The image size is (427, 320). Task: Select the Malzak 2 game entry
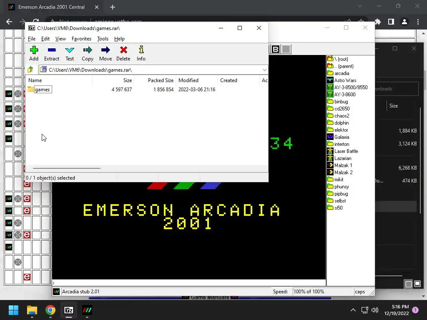tap(340, 172)
